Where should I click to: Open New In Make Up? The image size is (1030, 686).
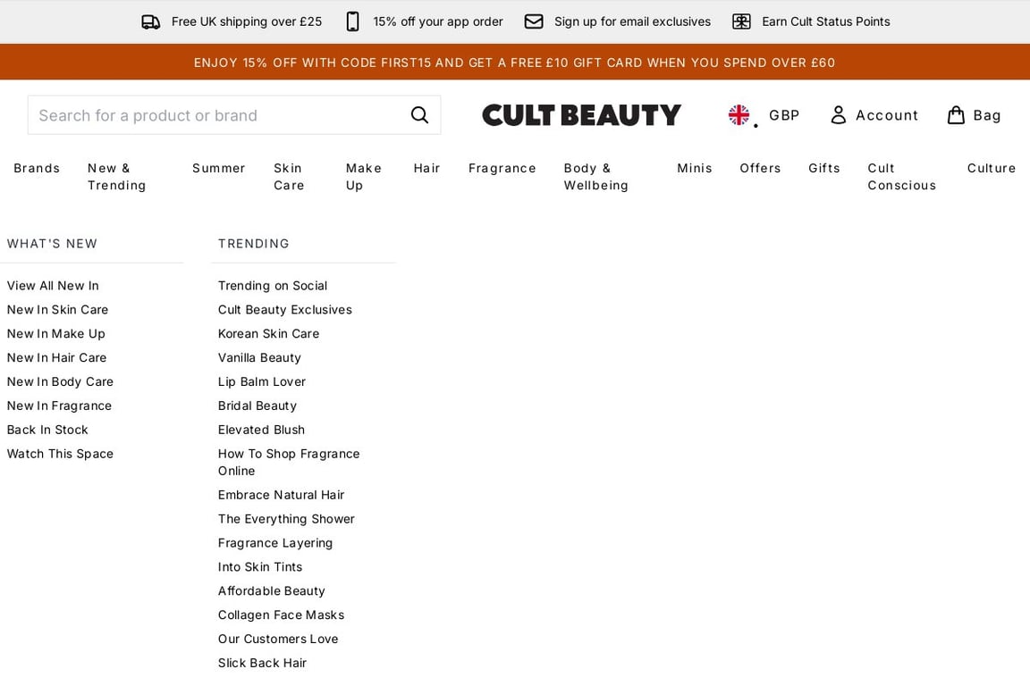pyautogui.click(x=55, y=333)
